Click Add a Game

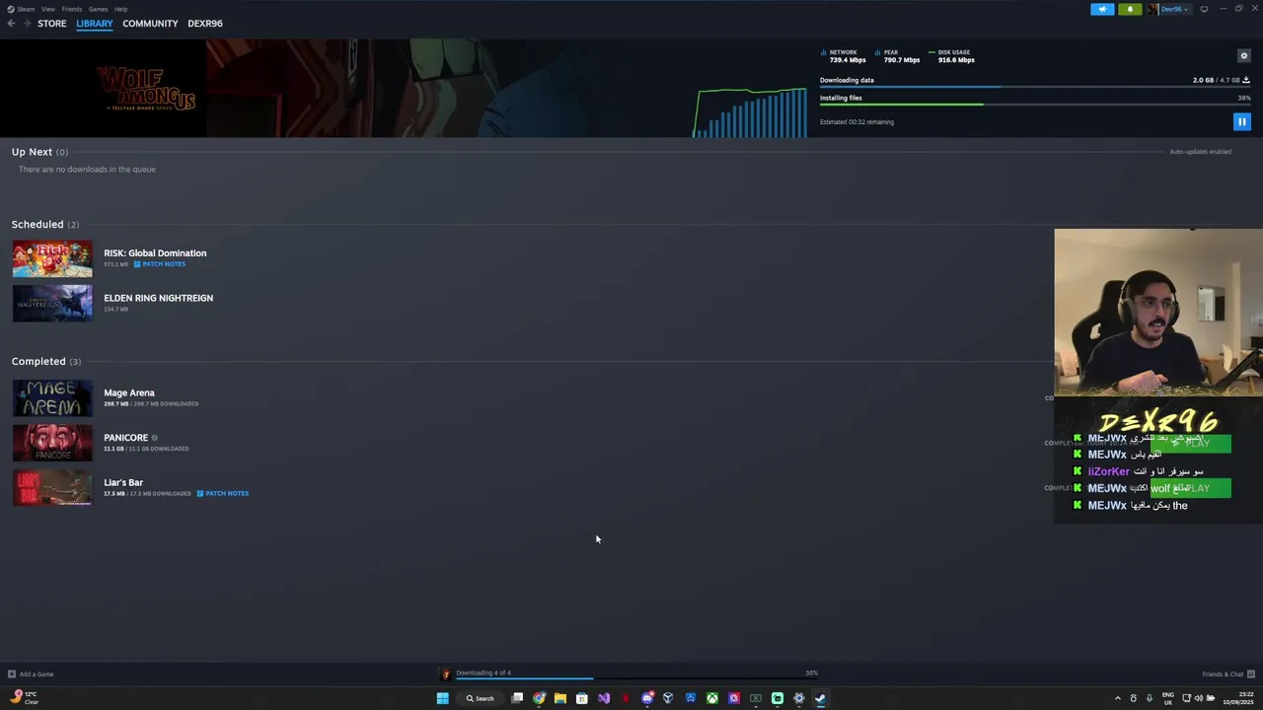[31, 674]
